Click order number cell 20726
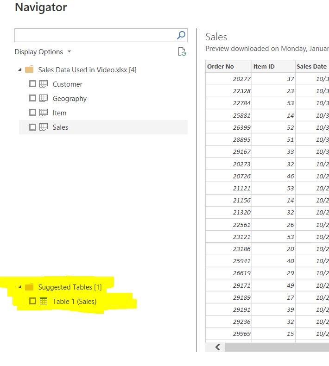Screen dimensions: 329x366 (x=228, y=177)
